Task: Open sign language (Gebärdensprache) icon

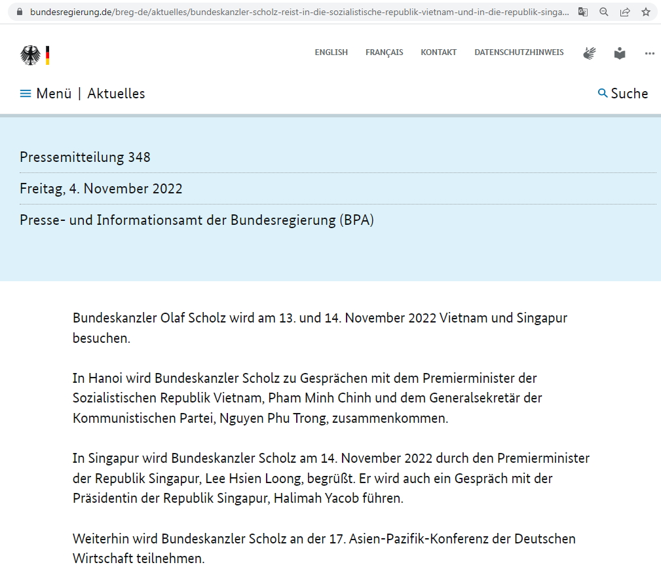Action: click(x=590, y=53)
